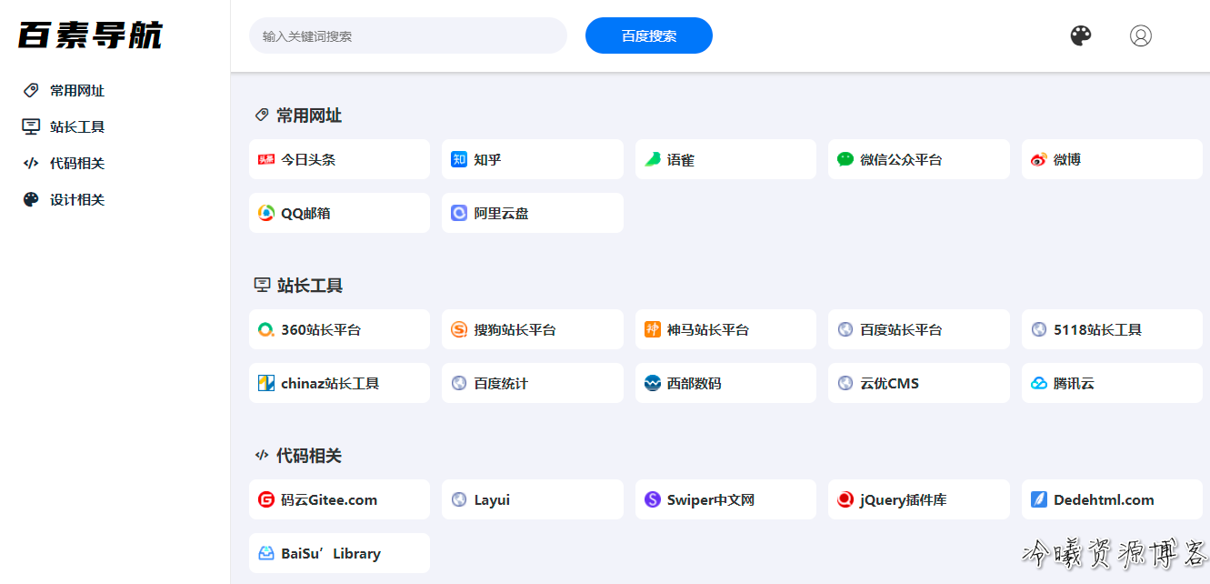Open the 码云Gitee.com link text

[329, 499]
